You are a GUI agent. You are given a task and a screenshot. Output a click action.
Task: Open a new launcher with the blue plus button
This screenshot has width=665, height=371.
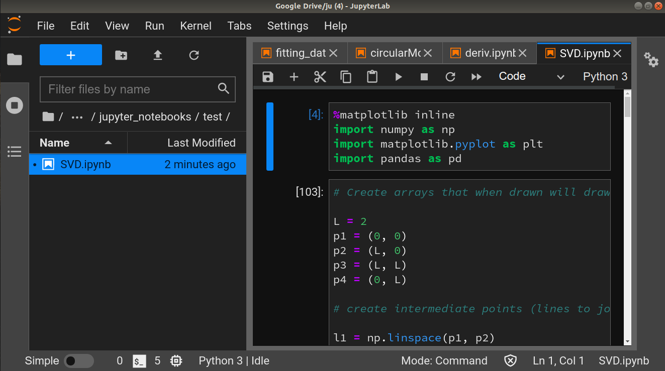point(70,55)
